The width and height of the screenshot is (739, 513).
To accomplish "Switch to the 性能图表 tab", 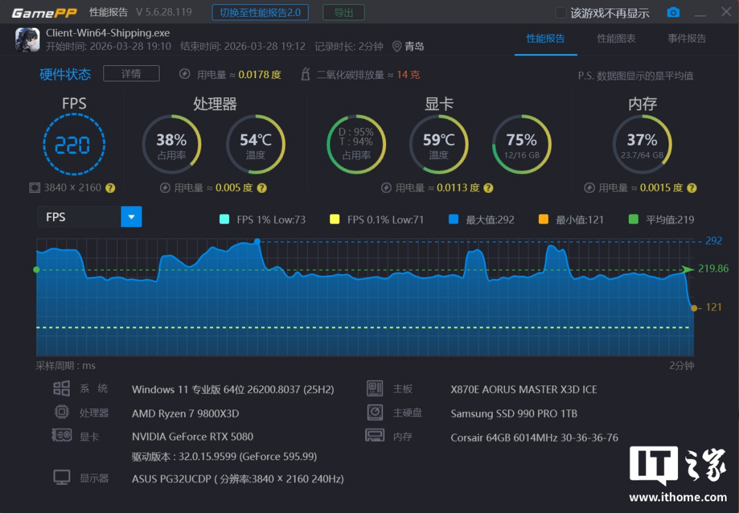I will pos(616,39).
